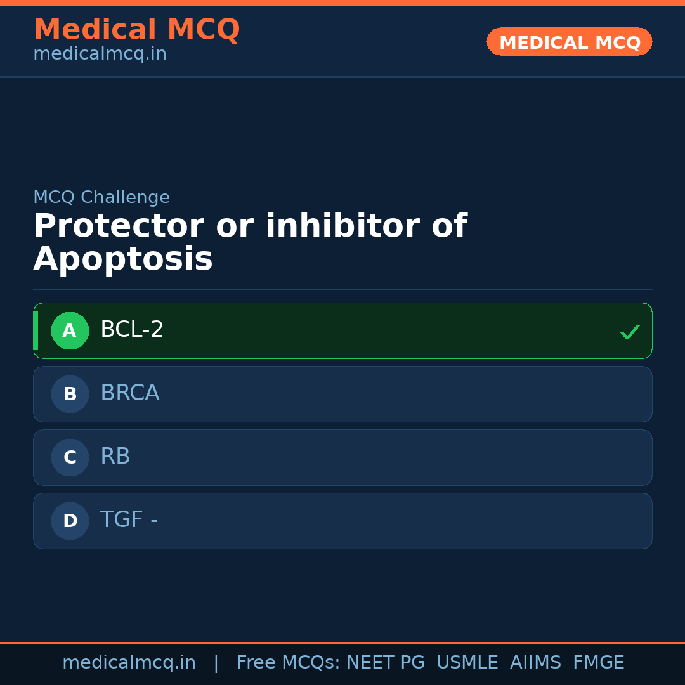Click FMGE in the footer
Screen dimensions: 685x685
(598, 663)
